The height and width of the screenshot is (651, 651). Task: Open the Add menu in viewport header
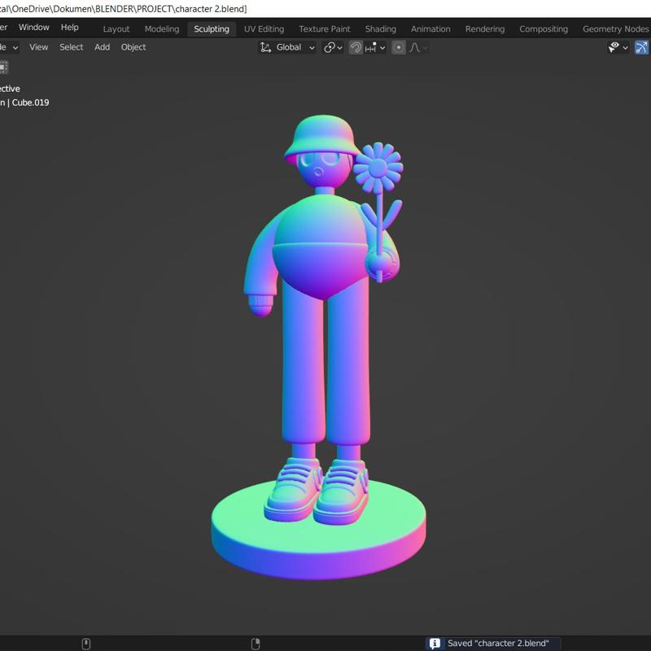click(102, 47)
